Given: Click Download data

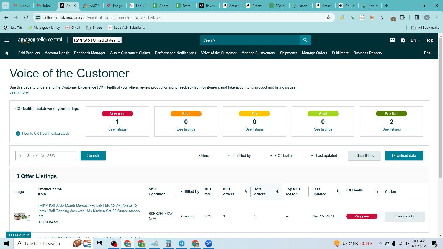Looking at the screenshot, I should (404, 156).
